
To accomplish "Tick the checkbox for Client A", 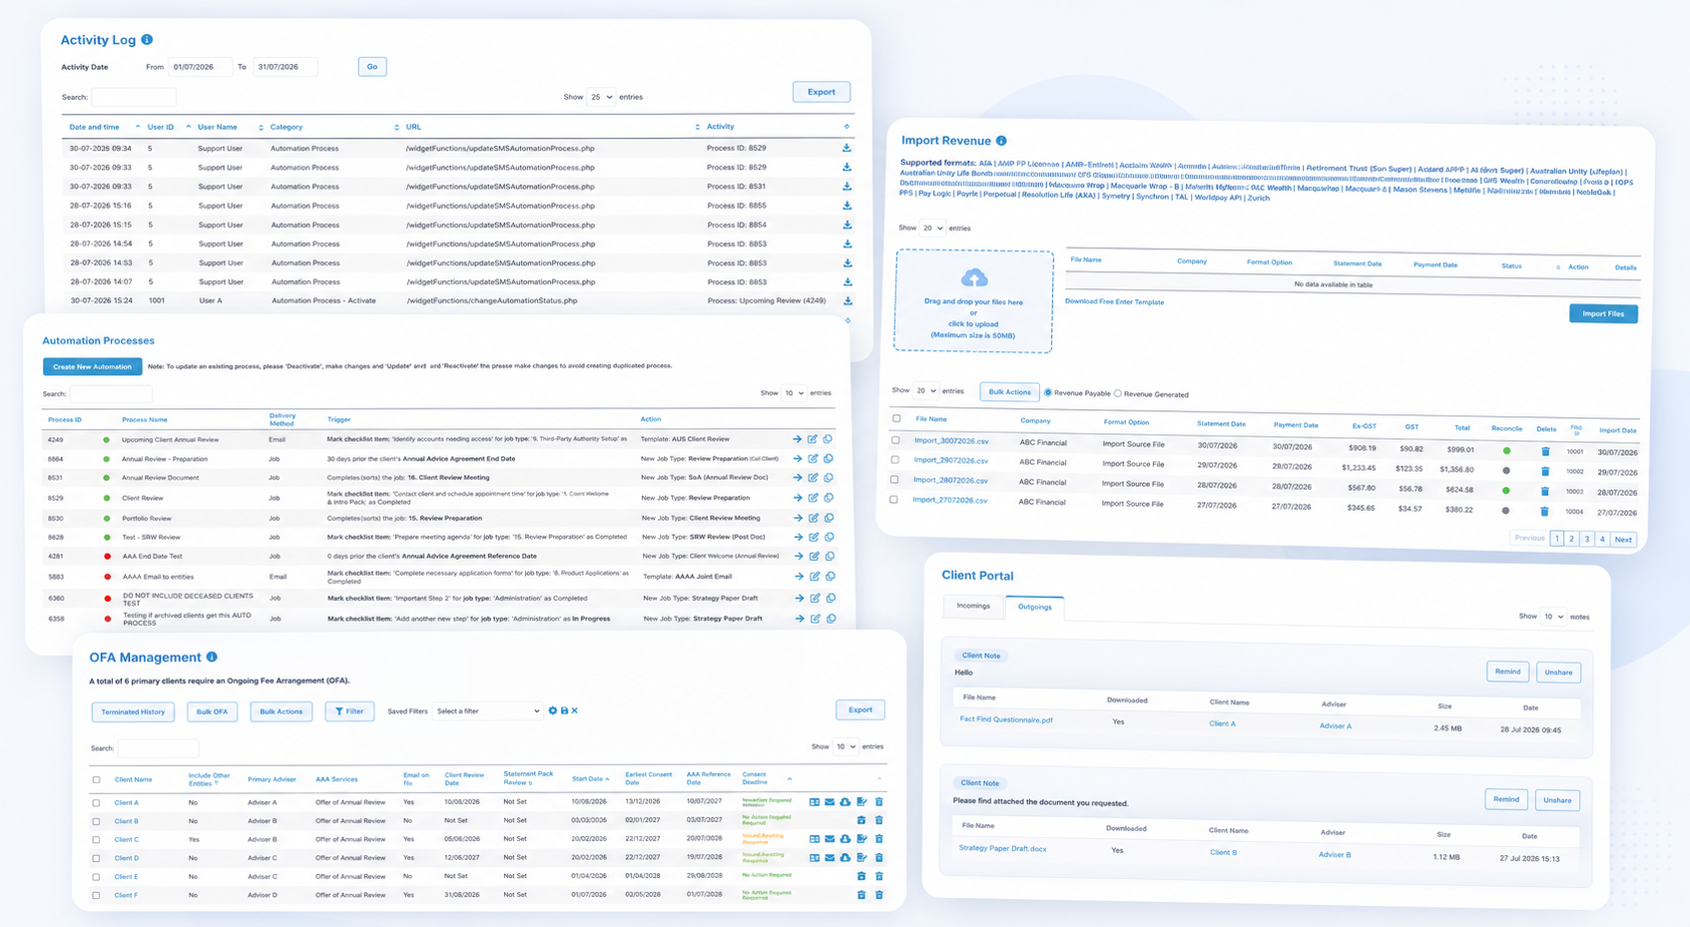I will click(x=96, y=802).
